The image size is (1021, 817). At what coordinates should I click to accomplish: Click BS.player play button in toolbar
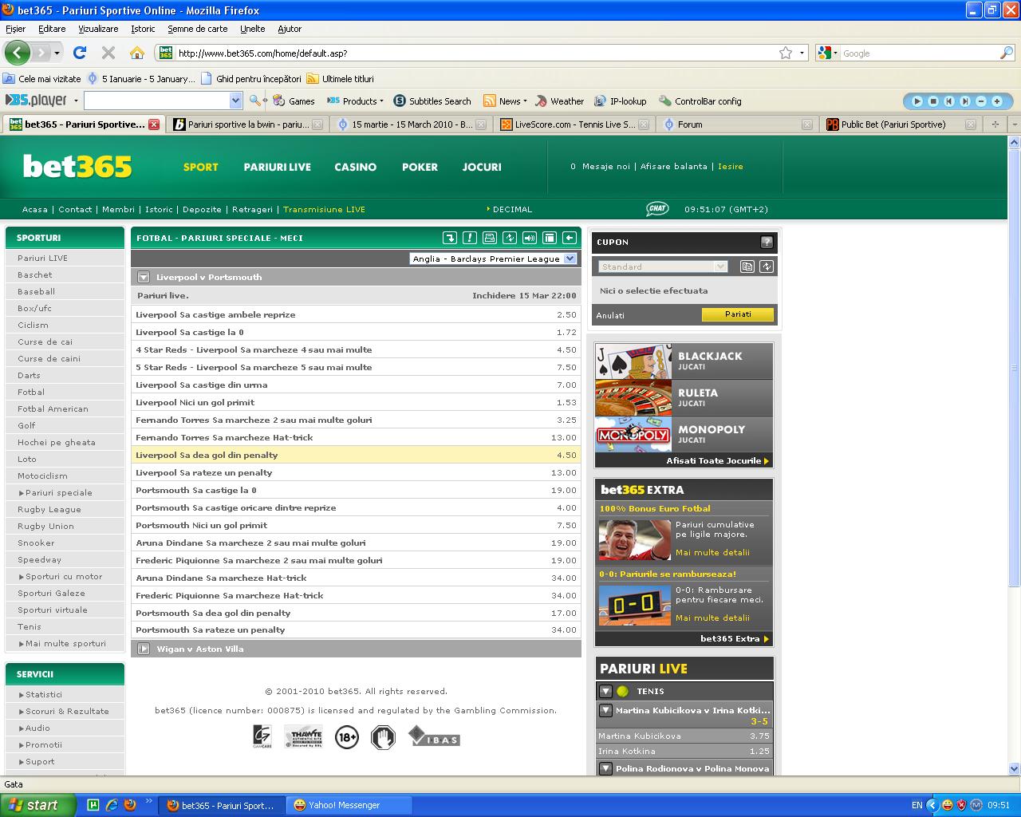[x=917, y=101]
